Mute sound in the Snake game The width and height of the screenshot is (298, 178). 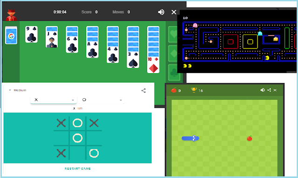(x=263, y=90)
